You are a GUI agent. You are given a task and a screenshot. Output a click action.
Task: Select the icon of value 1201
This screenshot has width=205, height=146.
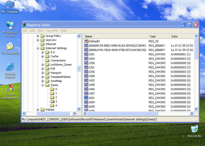pyautogui.click(x=86, y=67)
